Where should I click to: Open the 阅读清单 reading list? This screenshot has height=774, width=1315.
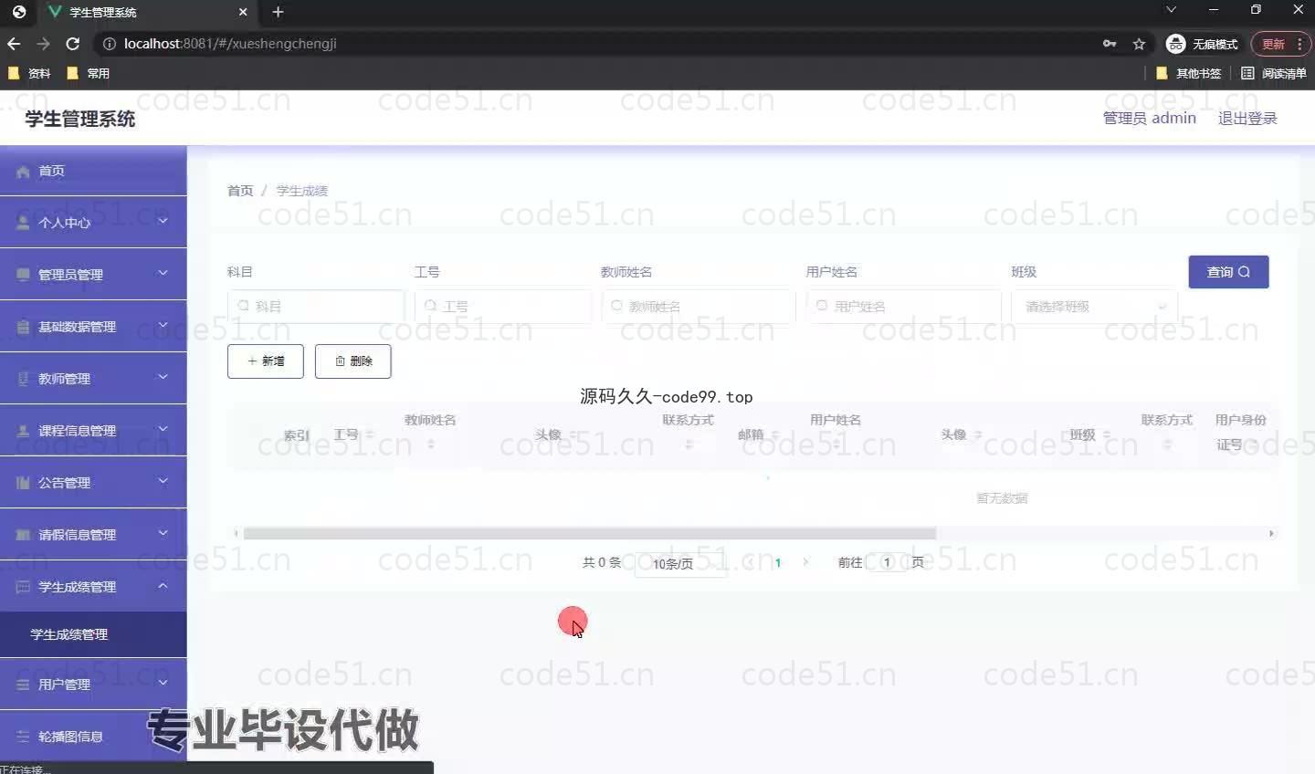tap(1273, 73)
